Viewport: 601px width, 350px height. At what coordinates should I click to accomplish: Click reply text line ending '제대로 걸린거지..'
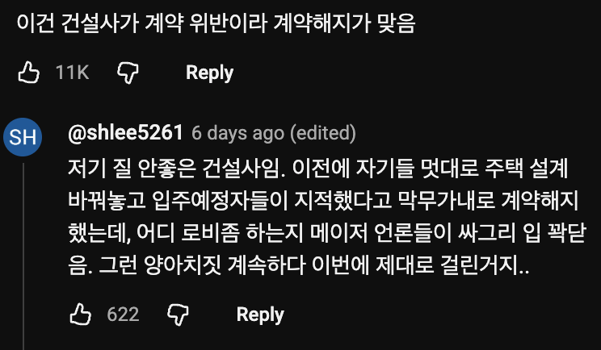click(299, 265)
